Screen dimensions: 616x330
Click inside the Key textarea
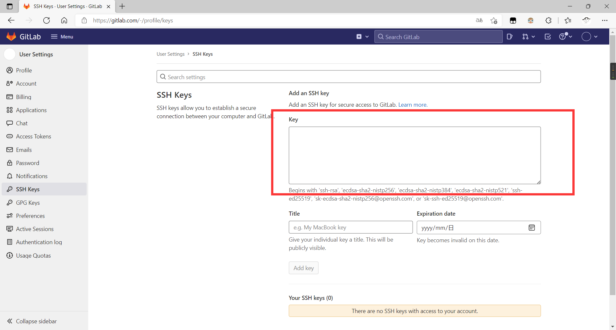tap(415, 155)
